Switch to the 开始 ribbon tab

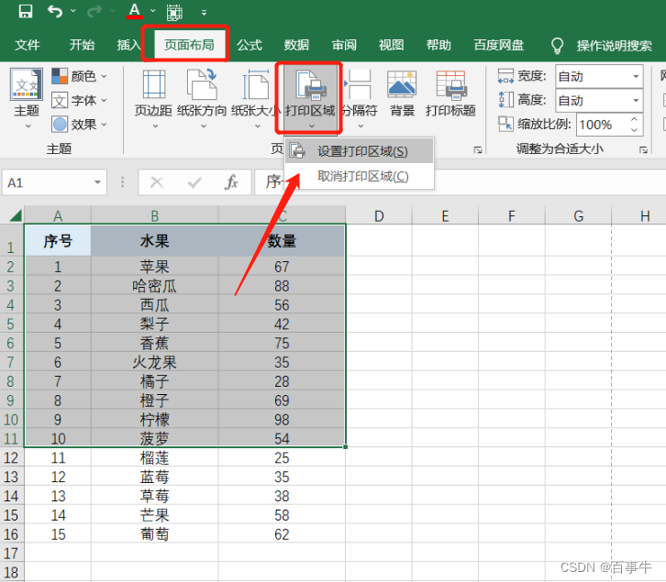[82, 45]
